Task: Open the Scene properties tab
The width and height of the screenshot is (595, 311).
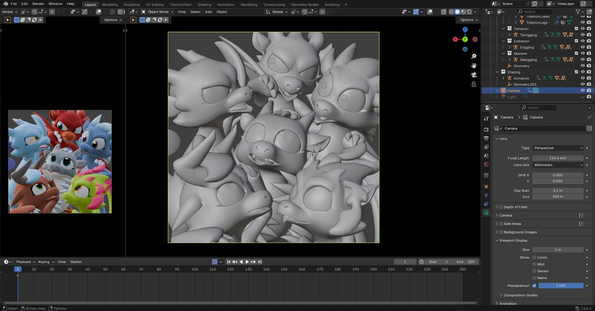Action: pyautogui.click(x=486, y=156)
